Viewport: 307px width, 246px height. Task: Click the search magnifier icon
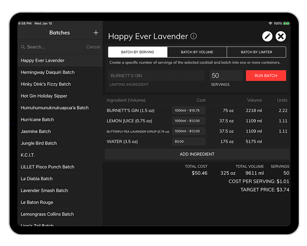[x=23, y=47]
